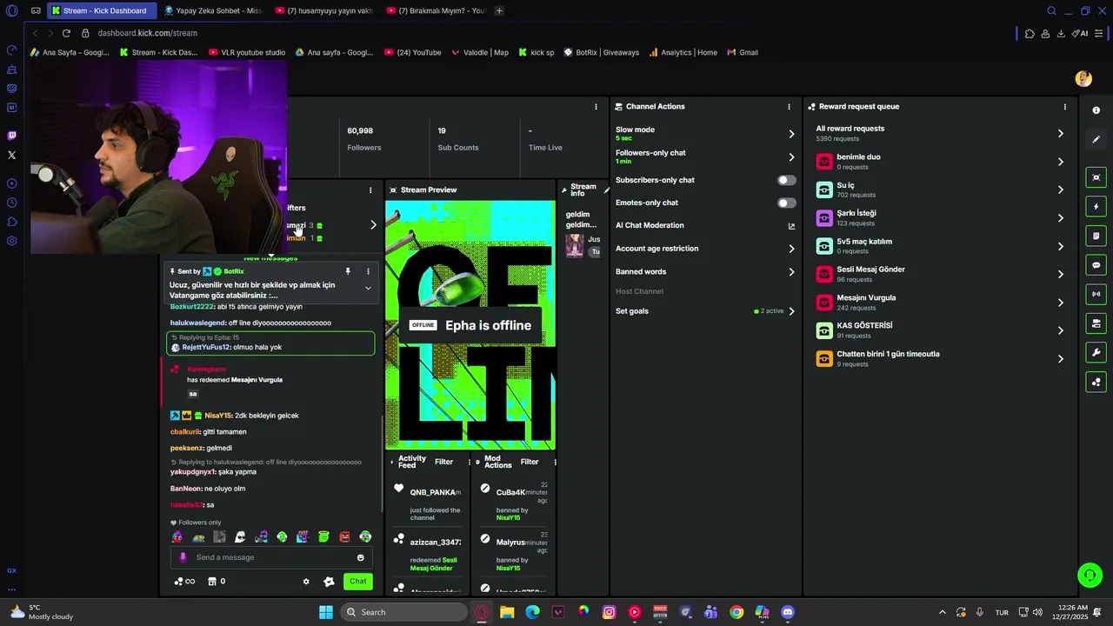Open a new browser tab with plus
The width and height of the screenshot is (1113, 626).
click(x=499, y=10)
